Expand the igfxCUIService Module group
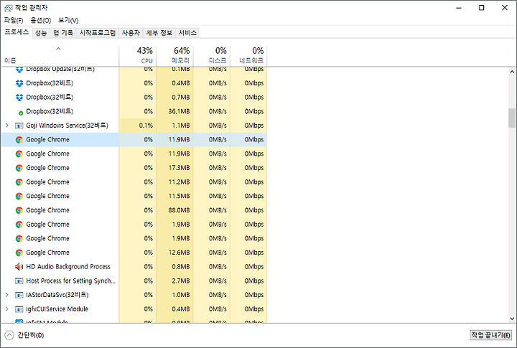Screen dimensions: 517x348 7,309
